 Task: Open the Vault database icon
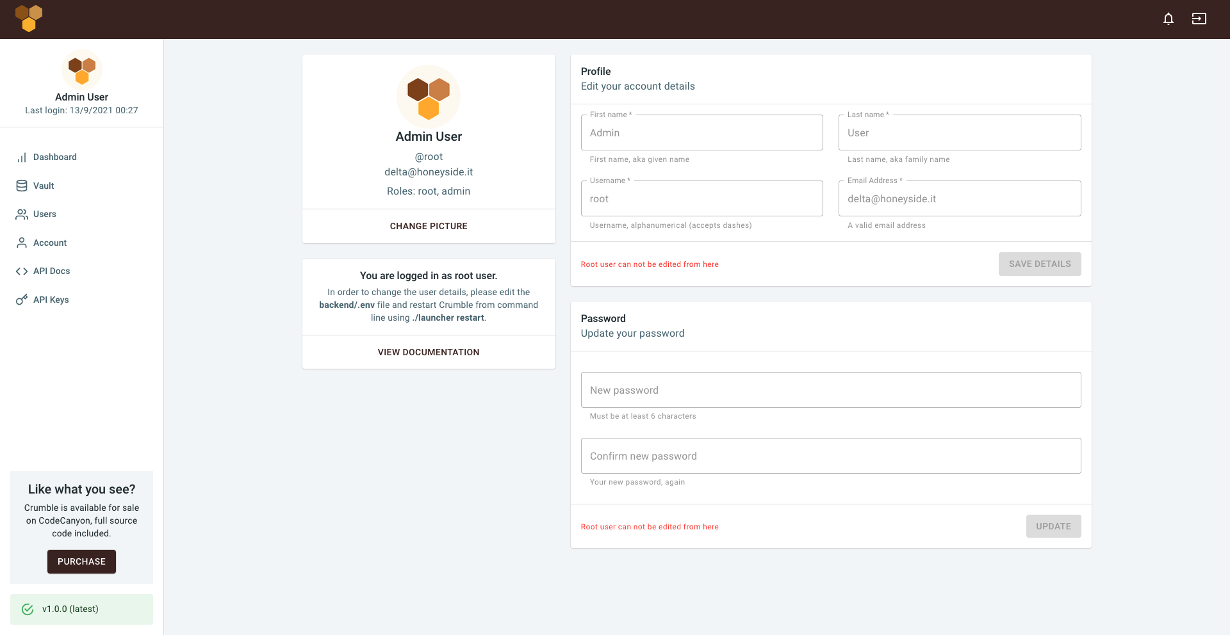click(x=22, y=186)
